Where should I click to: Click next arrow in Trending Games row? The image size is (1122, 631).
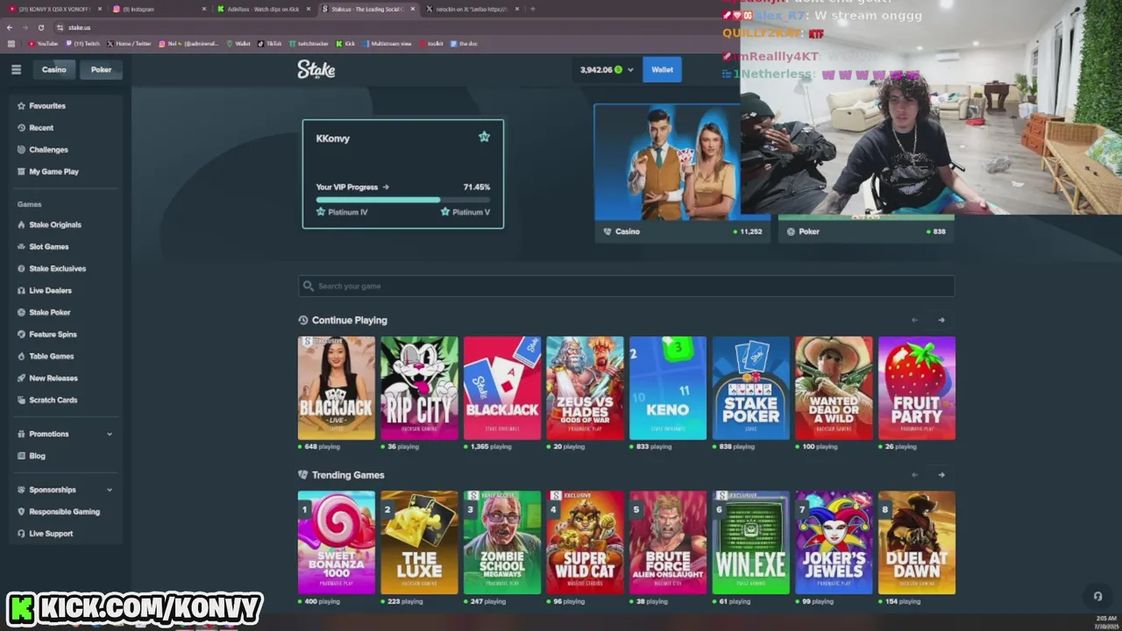pyautogui.click(x=941, y=475)
